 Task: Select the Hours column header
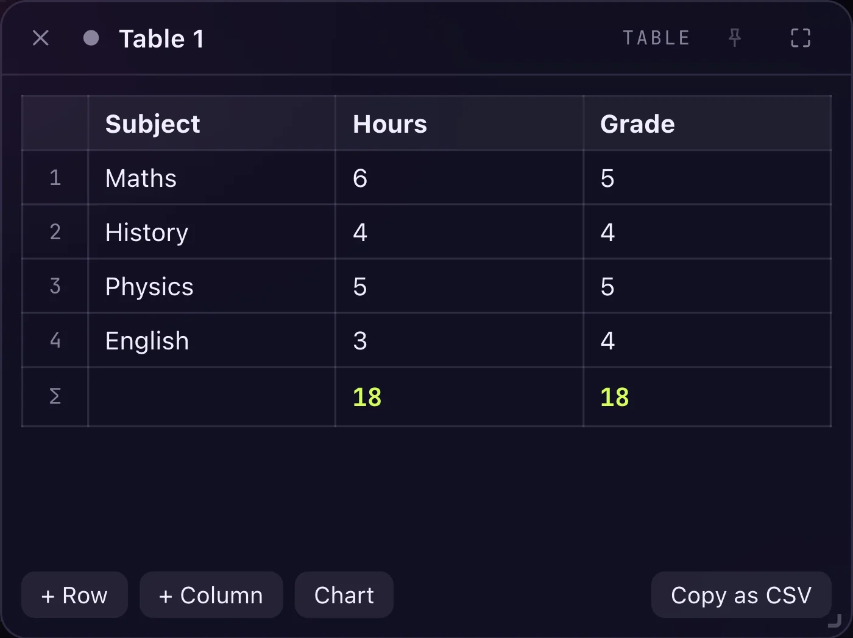click(x=459, y=124)
